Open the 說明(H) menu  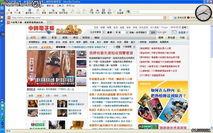pos(71,6)
